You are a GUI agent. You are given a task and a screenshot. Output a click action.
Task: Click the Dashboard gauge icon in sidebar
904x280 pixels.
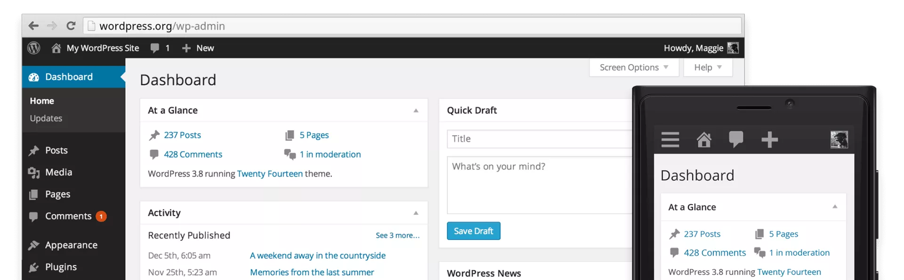34,77
